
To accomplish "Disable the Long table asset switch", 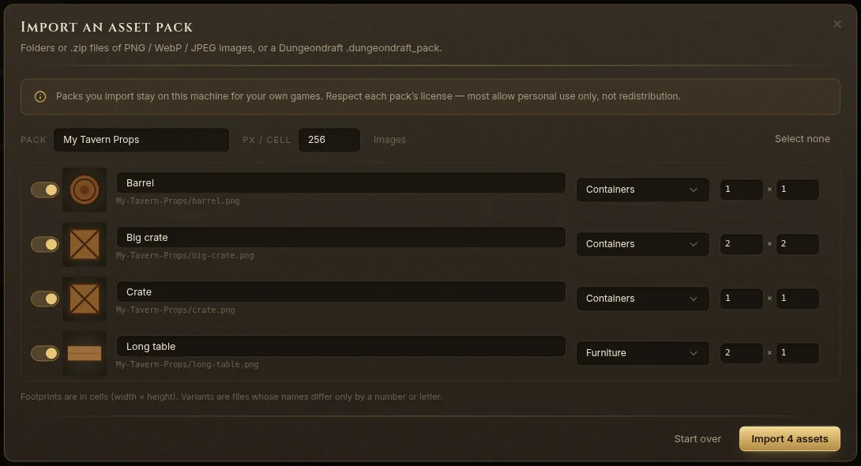I will coord(44,353).
